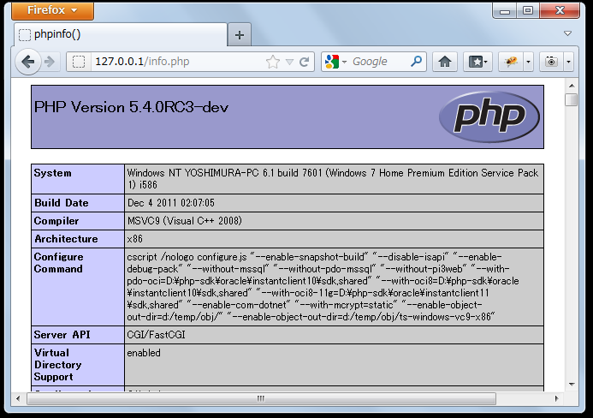Click the Virtual Directory Support label

click(57, 365)
